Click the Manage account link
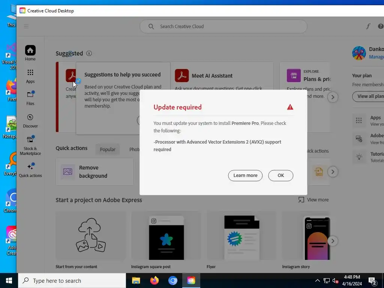Screen dimensions: 384x288 [376, 57]
